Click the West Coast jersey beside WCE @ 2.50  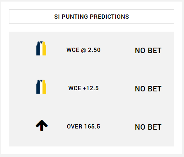pos(41,48)
